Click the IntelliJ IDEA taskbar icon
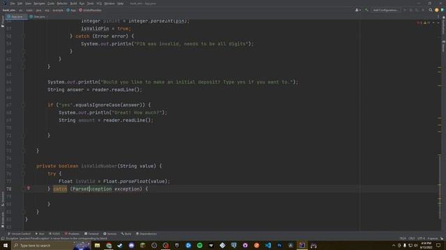Screen dimensions: 446x250 [302, 245]
